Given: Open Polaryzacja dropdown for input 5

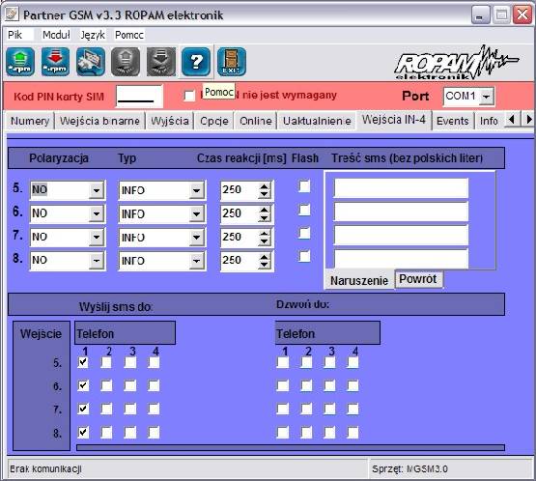Looking at the screenshot, I should 97,190.
